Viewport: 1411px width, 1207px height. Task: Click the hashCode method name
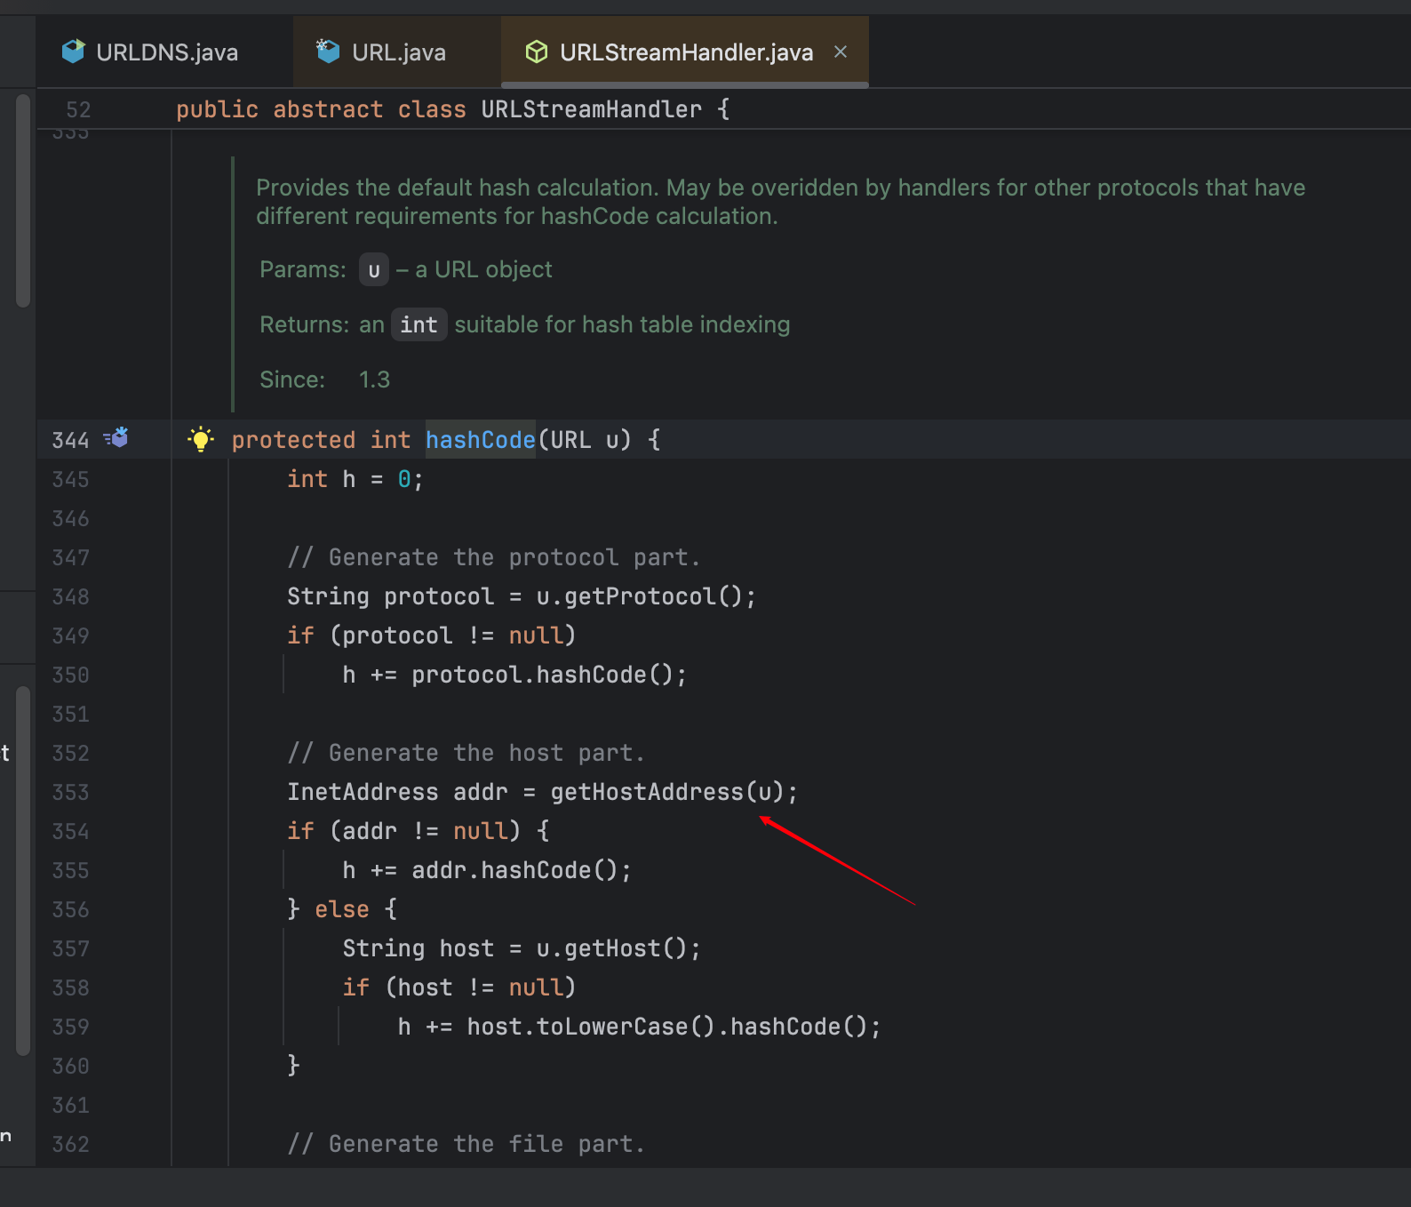(x=481, y=440)
